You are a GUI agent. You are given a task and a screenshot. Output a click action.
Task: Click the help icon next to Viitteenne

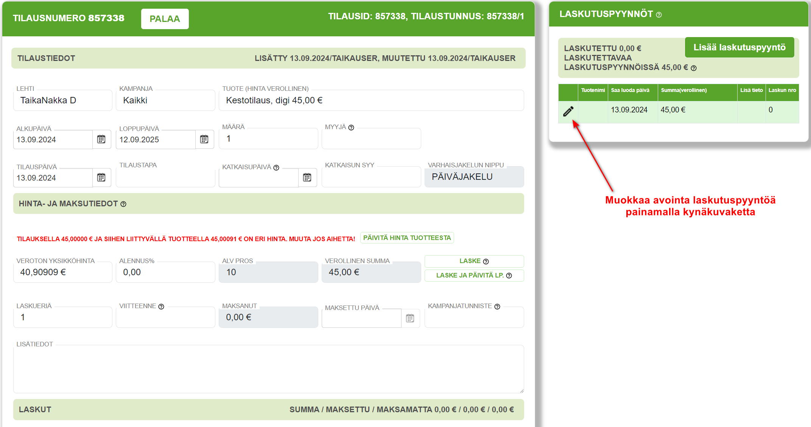[x=161, y=307]
